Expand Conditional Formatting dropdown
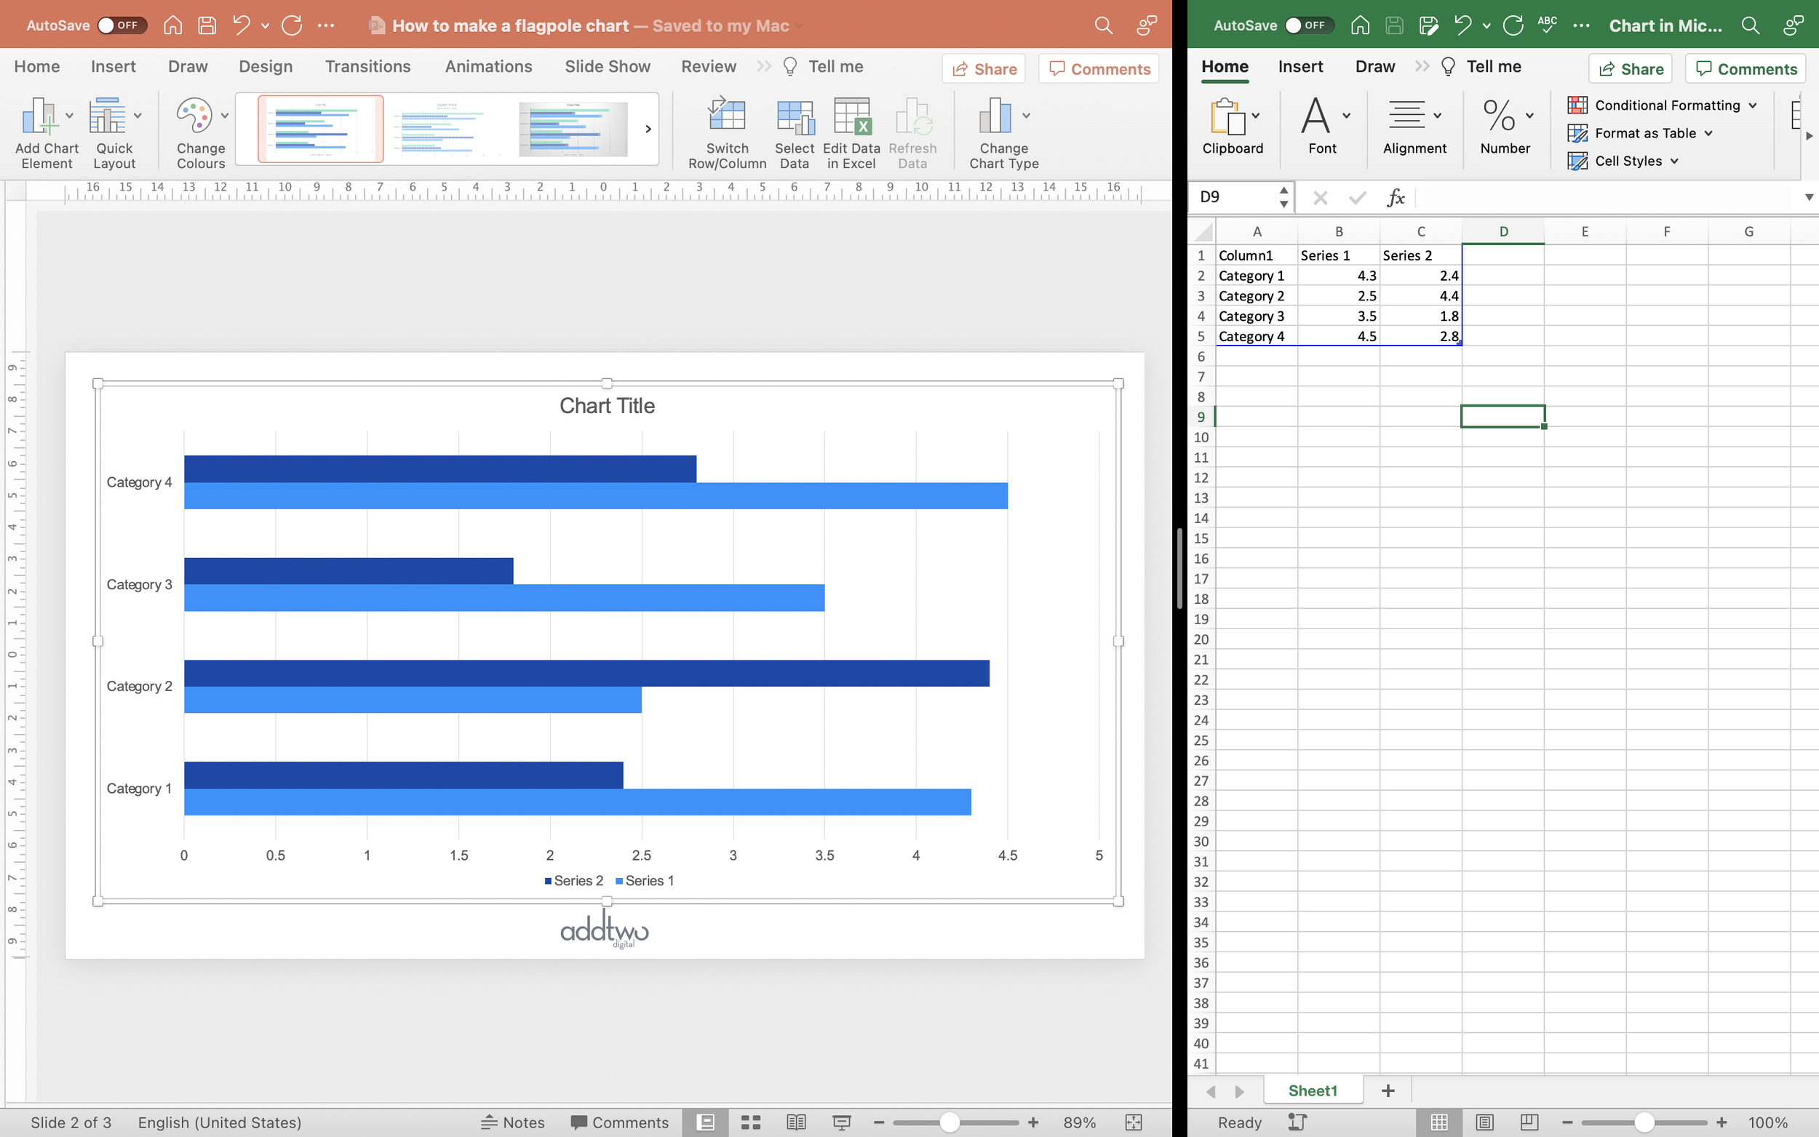 pos(1753,105)
